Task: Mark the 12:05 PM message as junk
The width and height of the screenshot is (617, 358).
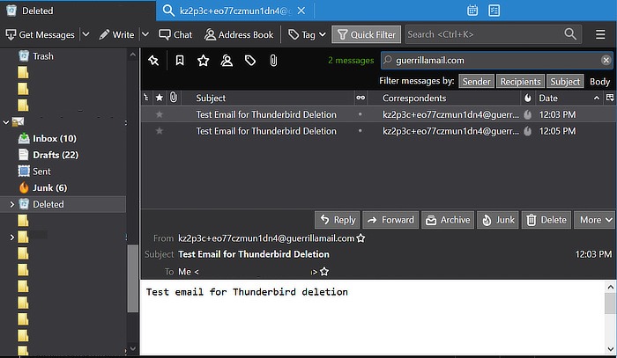Action: click(528, 131)
